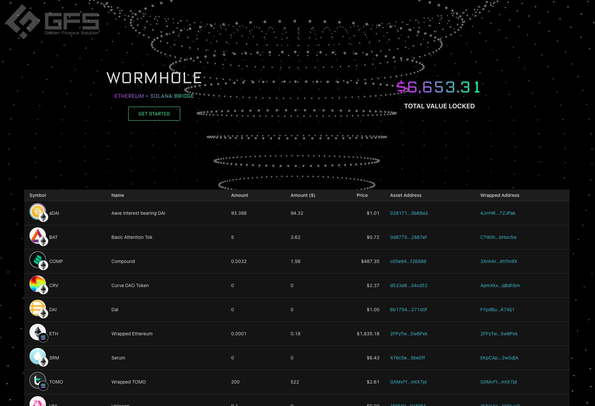The image size is (595, 406).
Task: Click the TOMO dollar amount 522
Action: [295, 382]
